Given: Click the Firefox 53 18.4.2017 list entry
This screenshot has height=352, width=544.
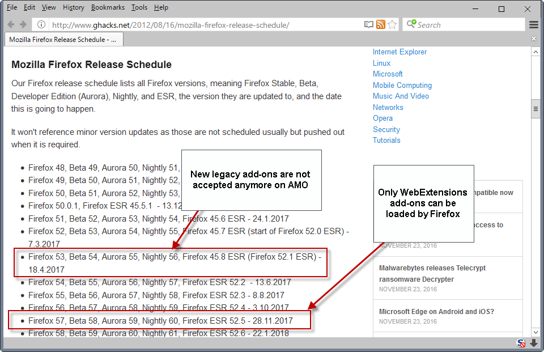Looking at the screenshot, I should point(175,263).
